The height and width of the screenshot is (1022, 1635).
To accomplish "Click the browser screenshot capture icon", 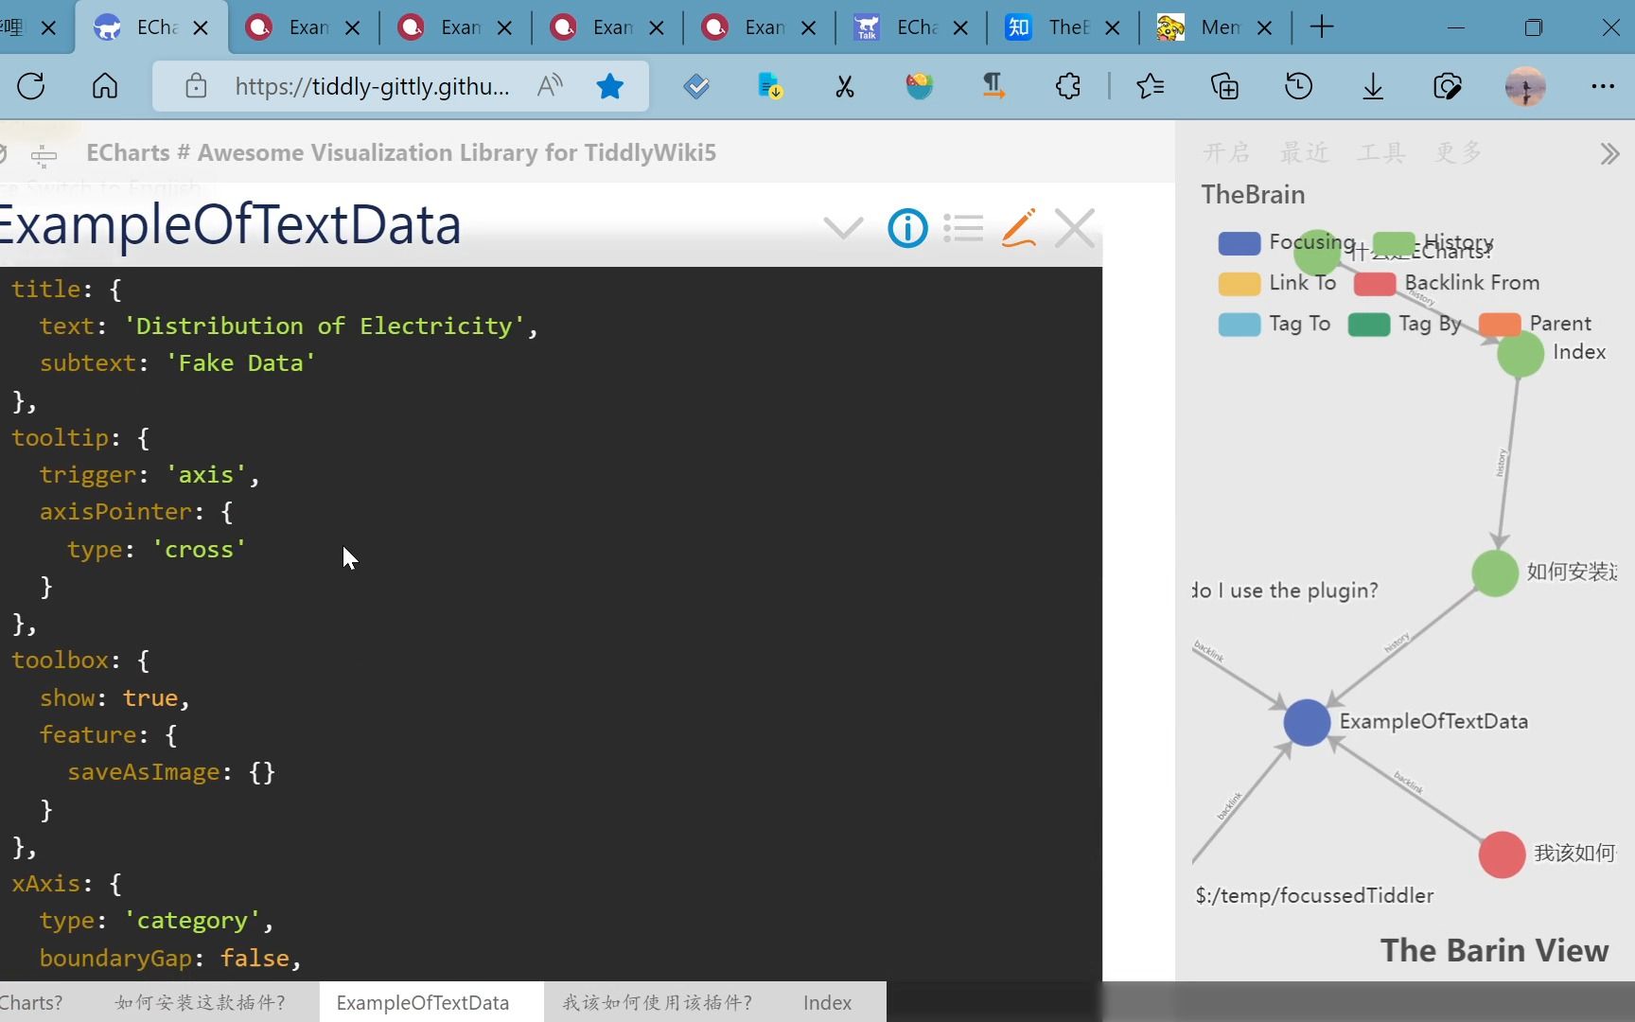I will (1448, 86).
